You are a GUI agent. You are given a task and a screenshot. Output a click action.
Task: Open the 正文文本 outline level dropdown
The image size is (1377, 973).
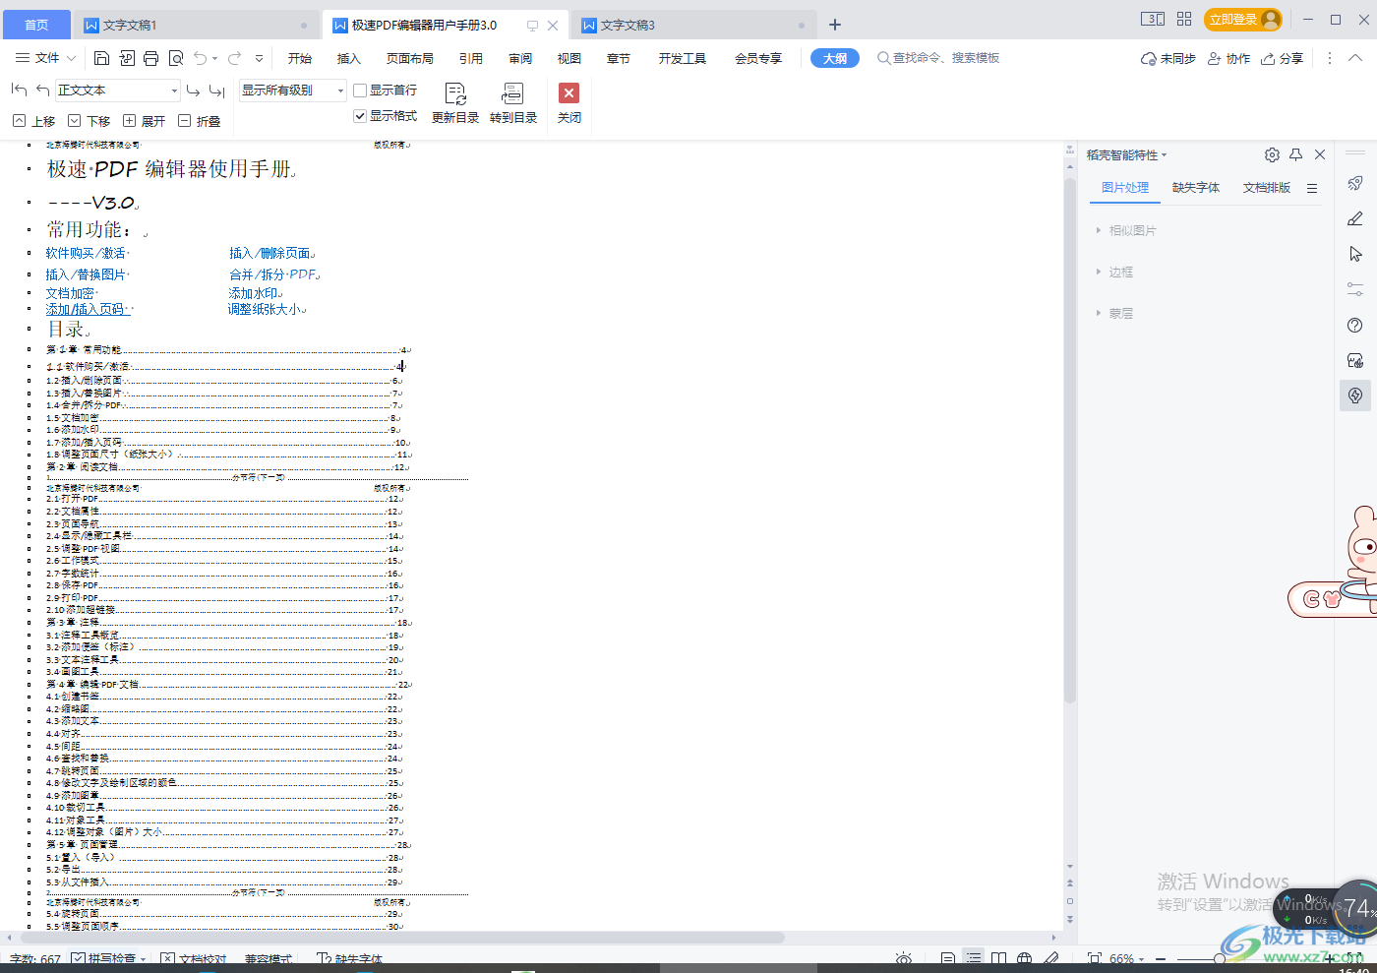(x=118, y=91)
